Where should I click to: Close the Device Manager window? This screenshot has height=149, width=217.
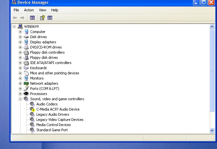click(x=211, y=3)
